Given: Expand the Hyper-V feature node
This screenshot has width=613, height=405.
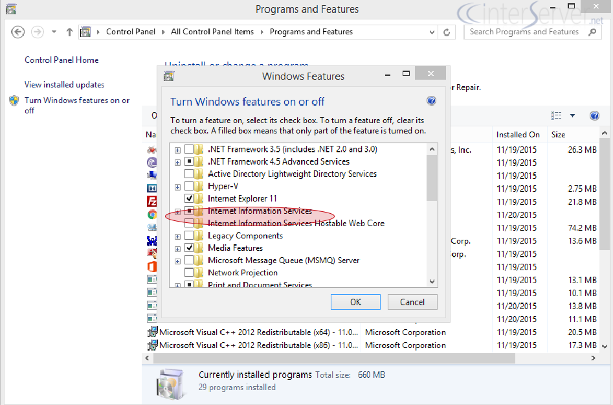Looking at the screenshot, I should coord(177,187).
